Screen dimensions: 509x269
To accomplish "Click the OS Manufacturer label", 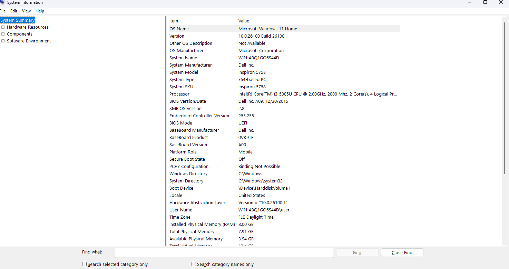I will point(186,51).
